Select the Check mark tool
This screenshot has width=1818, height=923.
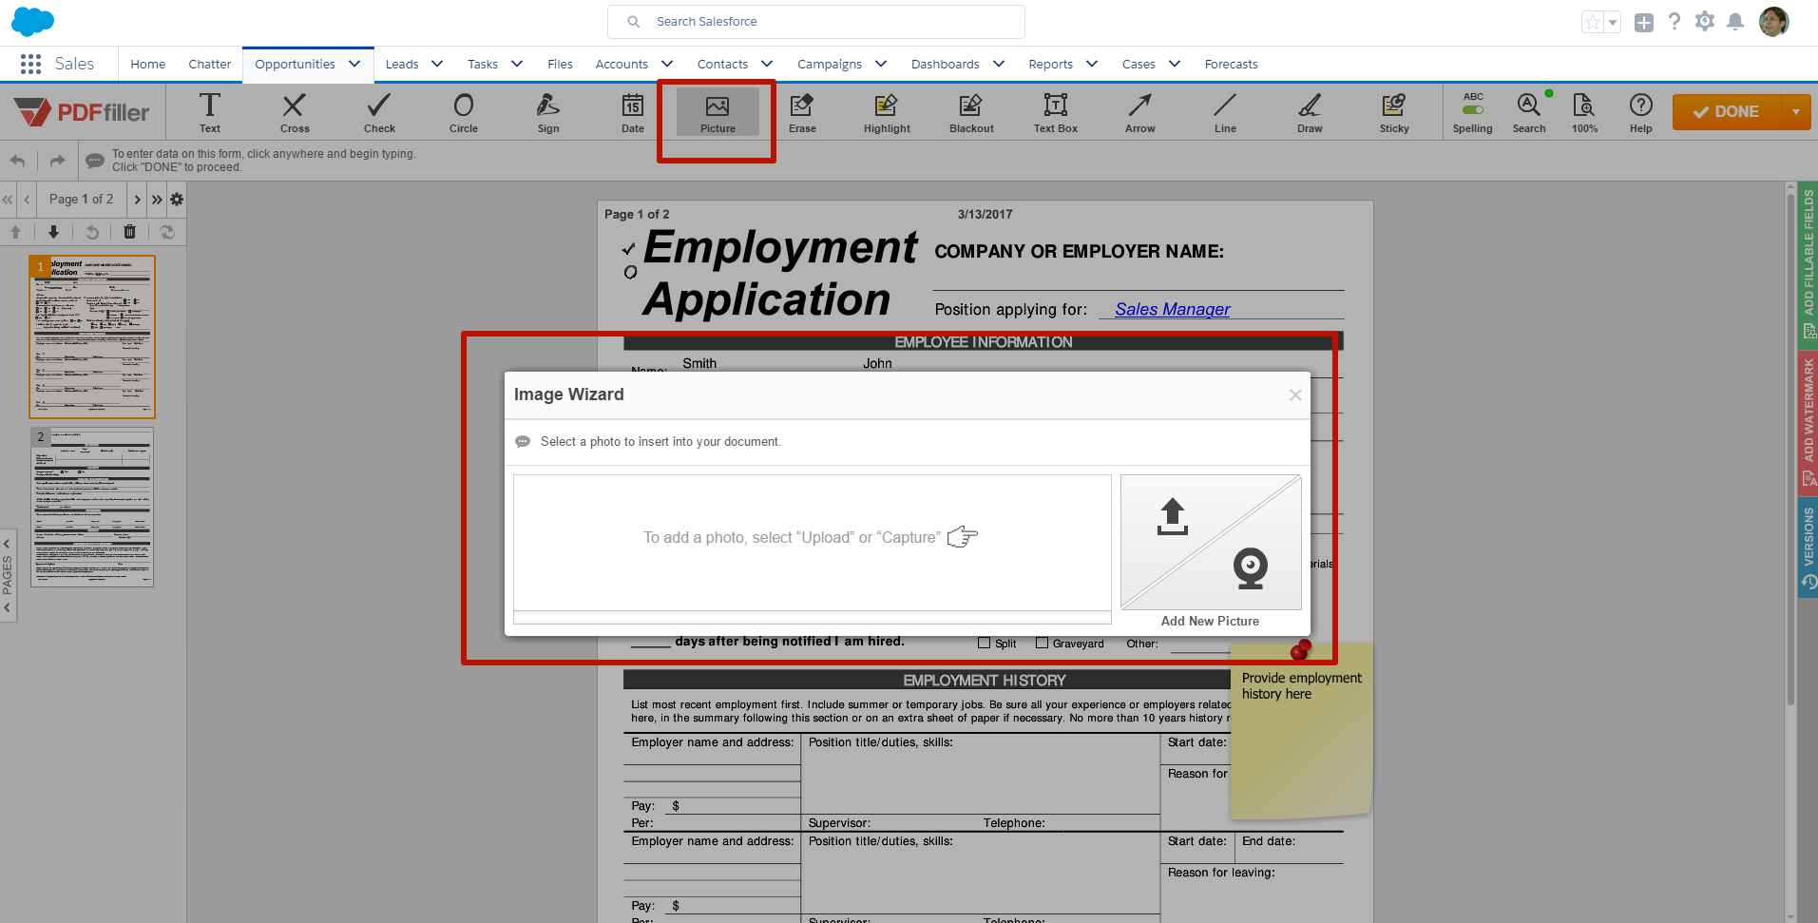(x=379, y=112)
